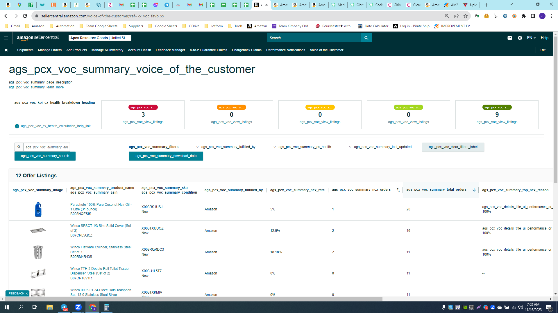This screenshot has height=313, width=558.
Task: Open Winco TTH-2 Toilet Tissue Dispenser link
Action: click(x=99, y=271)
